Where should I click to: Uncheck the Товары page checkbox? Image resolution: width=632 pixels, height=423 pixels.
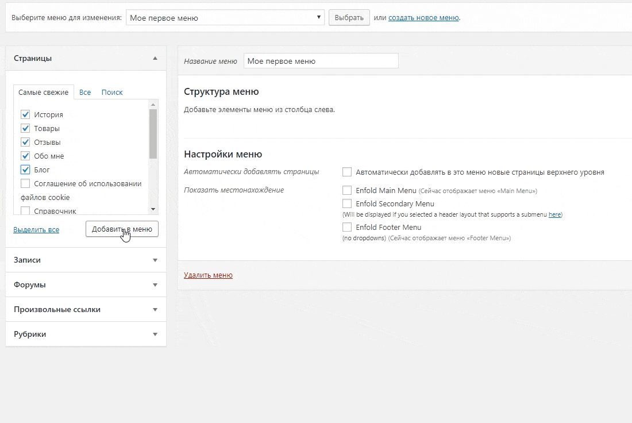pyautogui.click(x=25, y=128)
